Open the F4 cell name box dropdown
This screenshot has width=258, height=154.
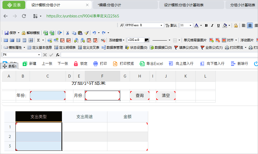click(39, 55)
